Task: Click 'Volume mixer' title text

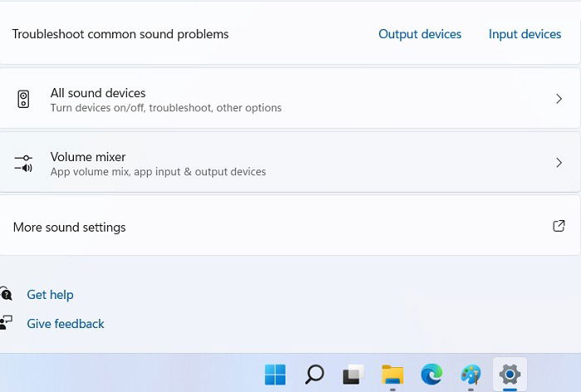Action: 88,157
